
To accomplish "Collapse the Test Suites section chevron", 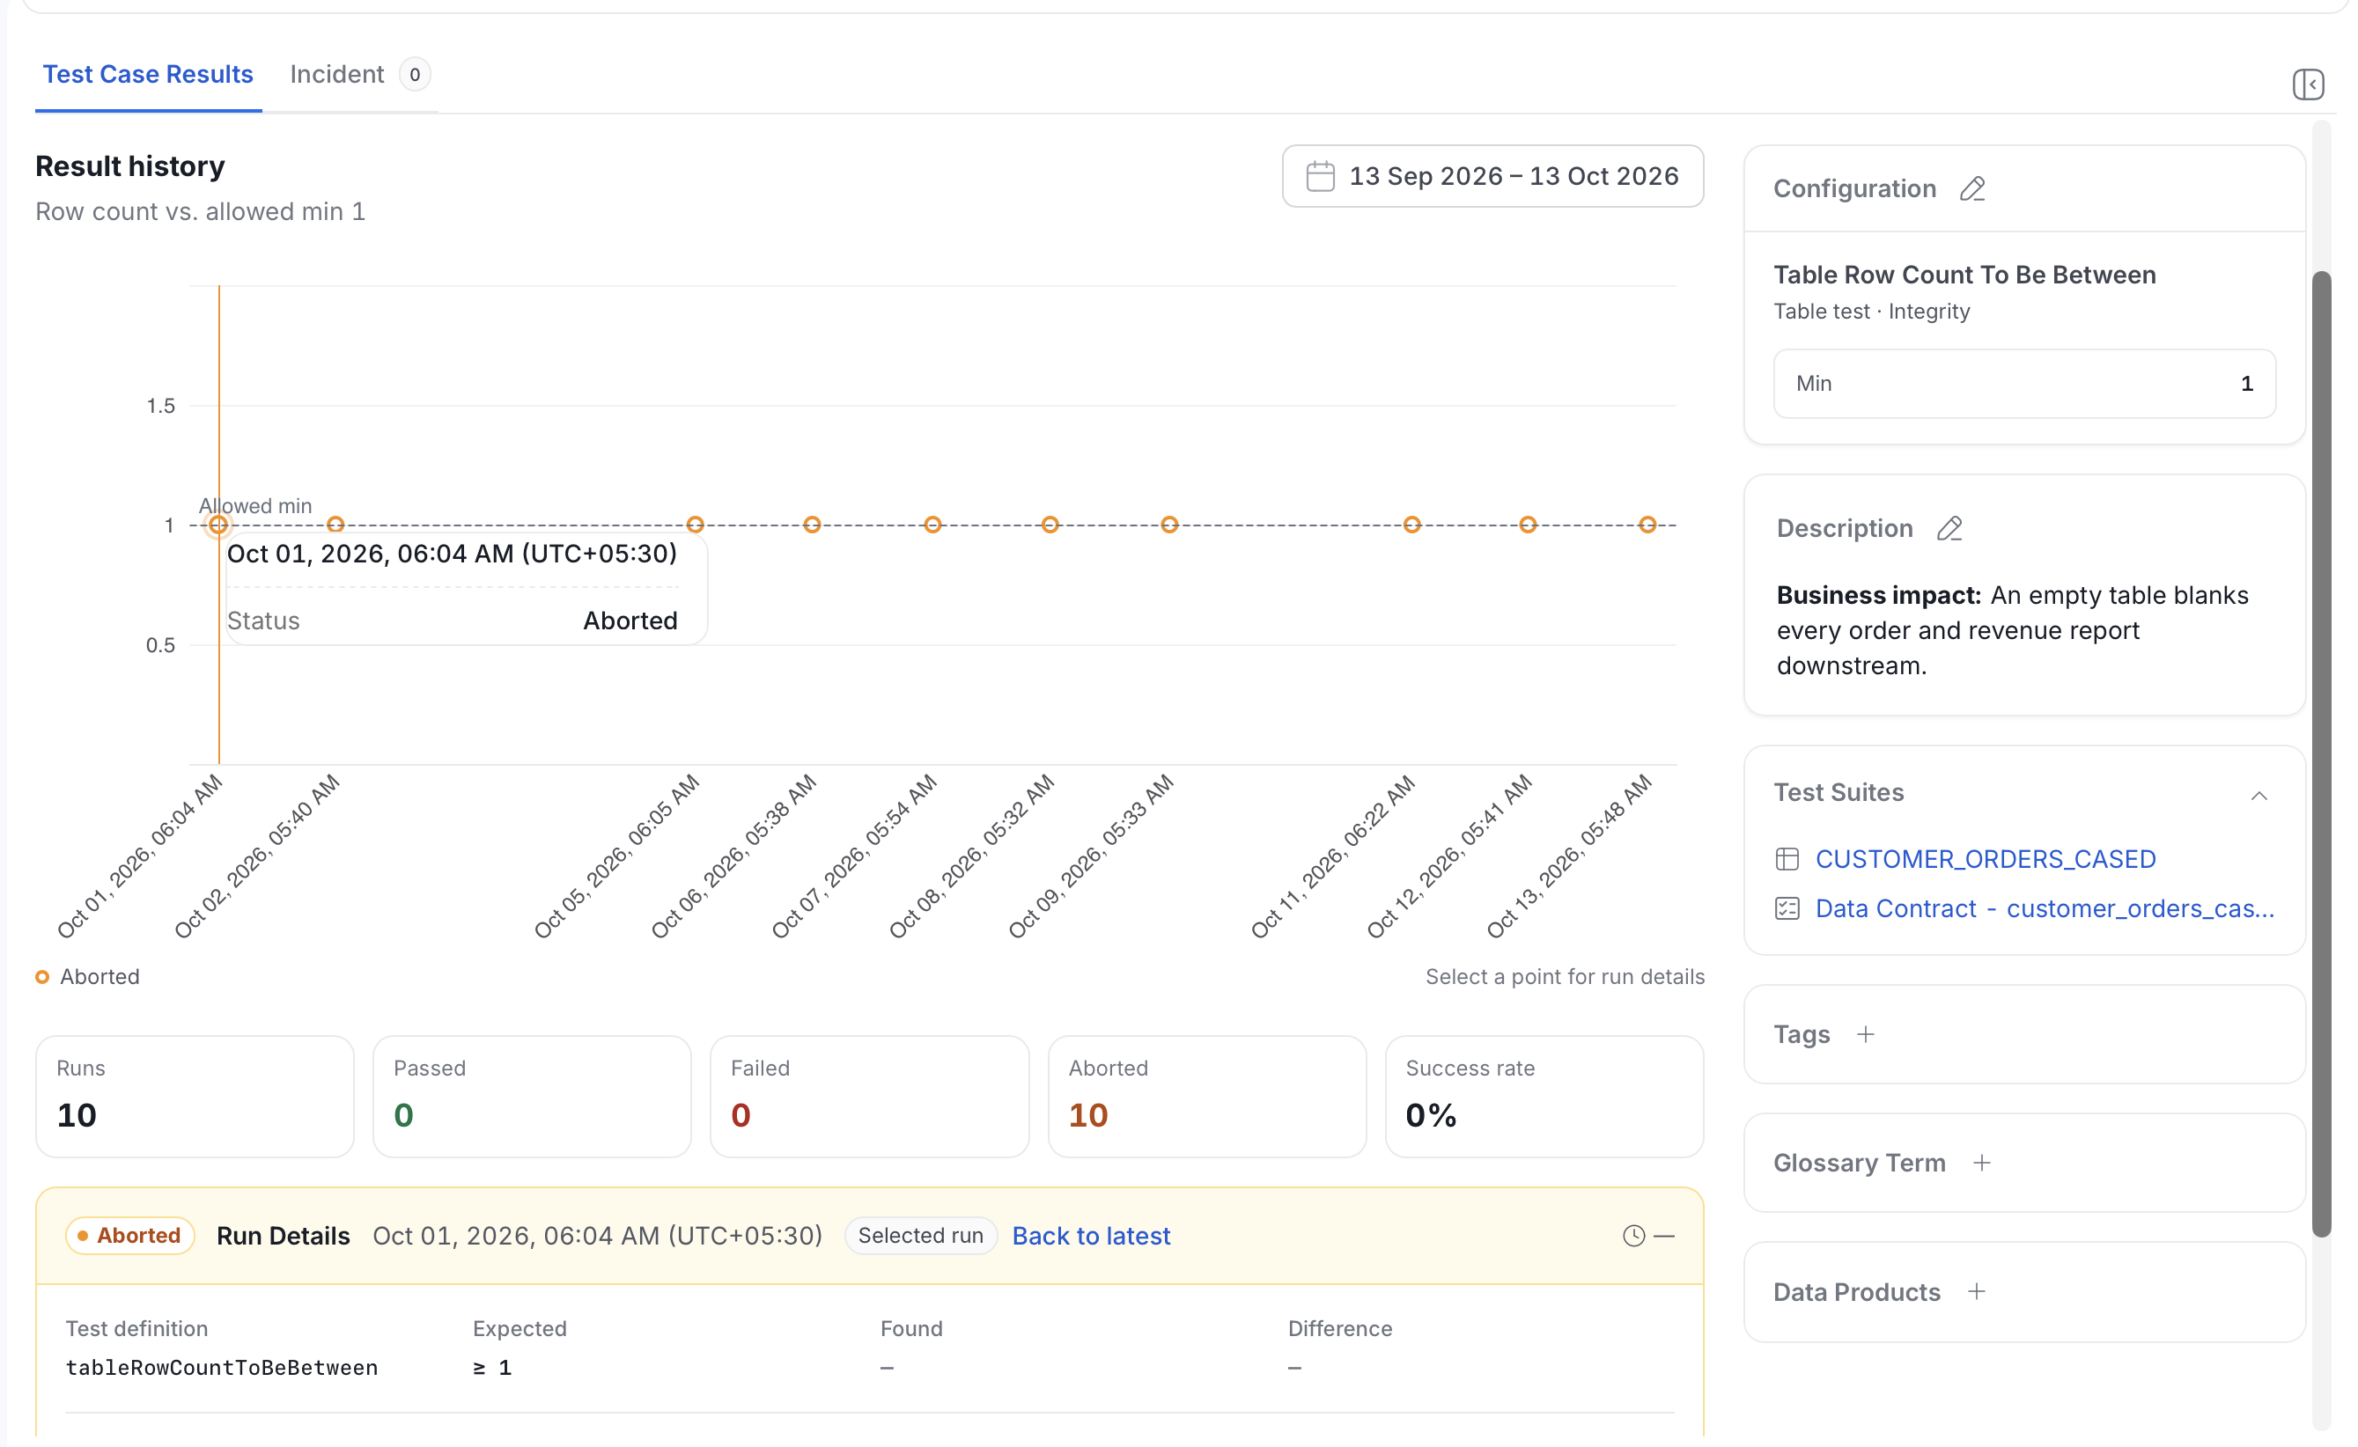I will tap(2259, 796).
